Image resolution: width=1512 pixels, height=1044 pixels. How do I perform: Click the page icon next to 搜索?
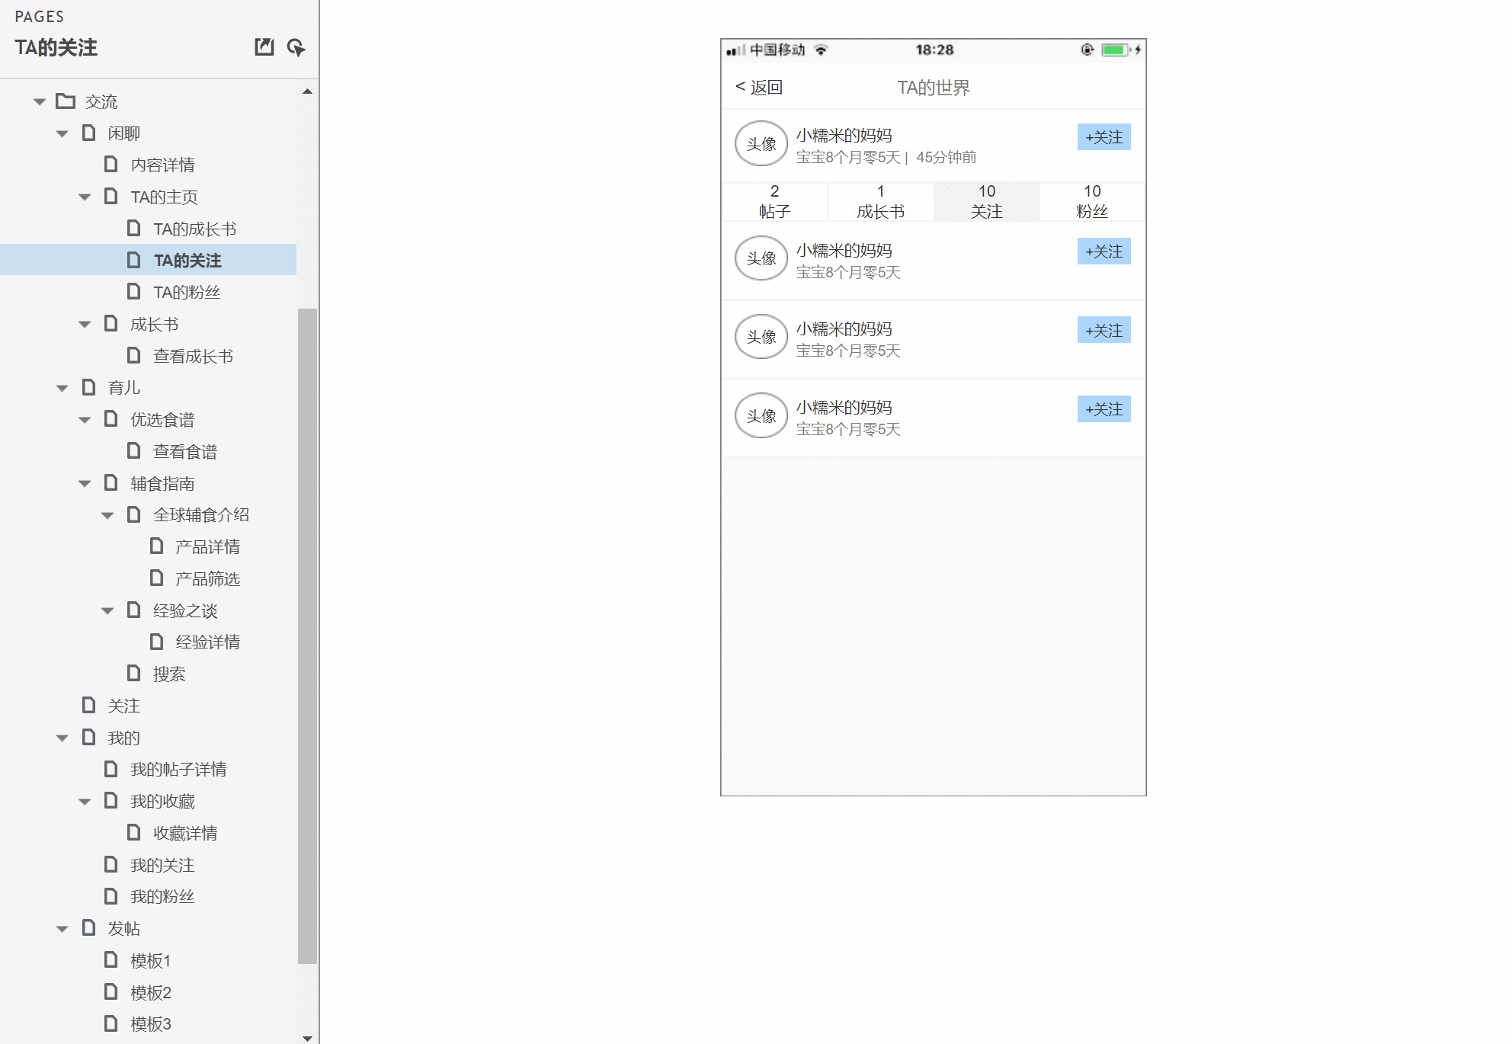134,673
